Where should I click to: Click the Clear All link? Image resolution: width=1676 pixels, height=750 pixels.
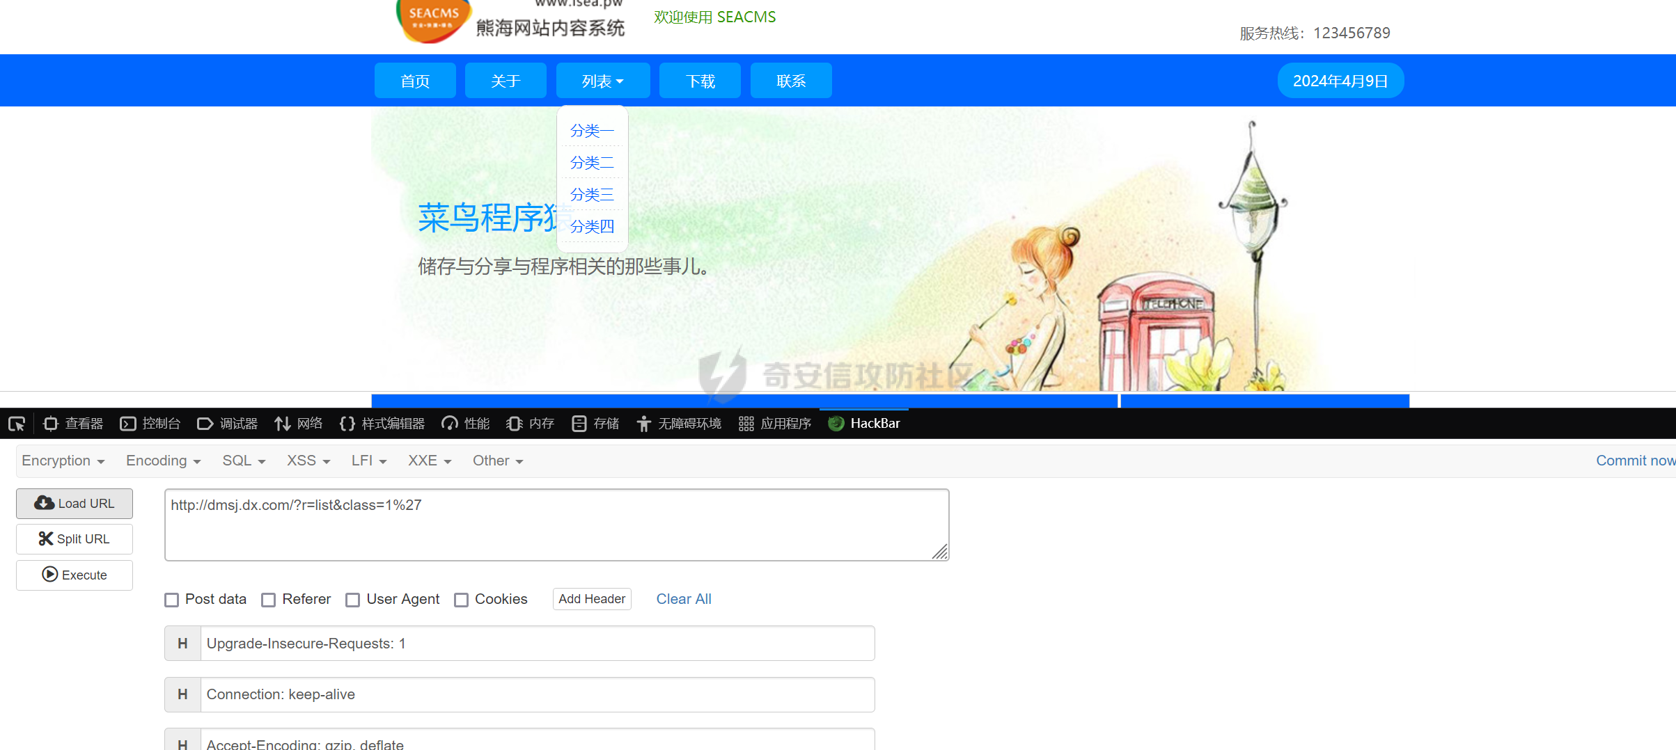coord(684,599)
